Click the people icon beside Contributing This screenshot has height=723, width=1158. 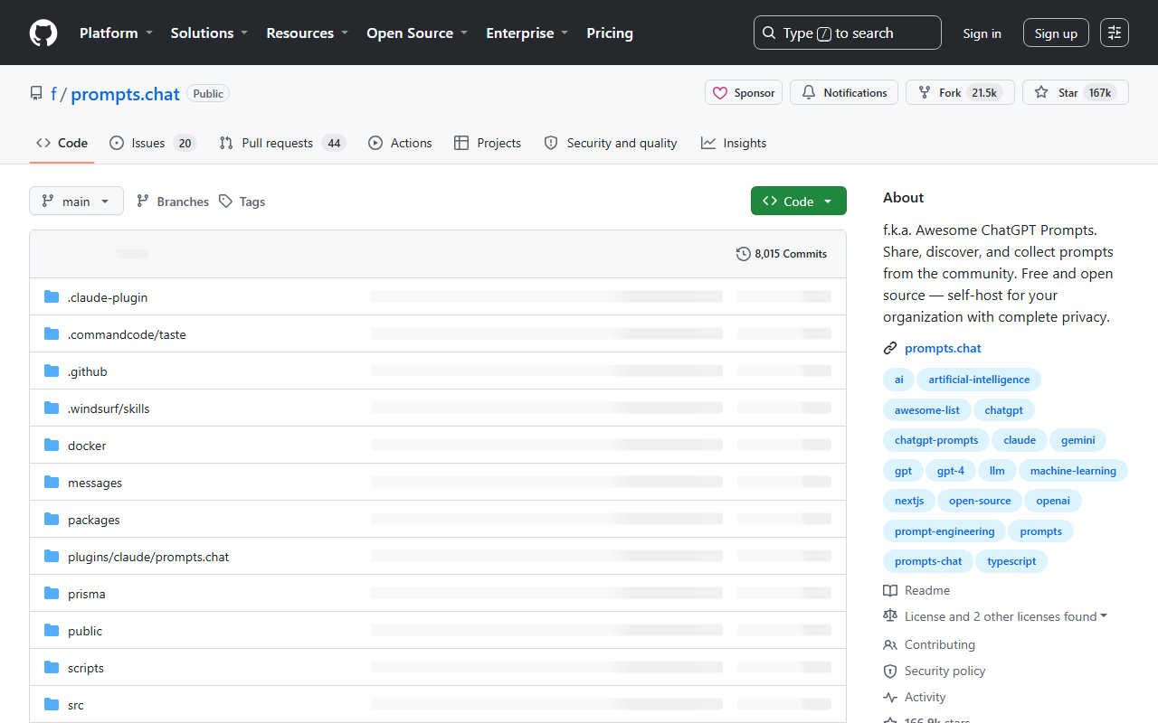pyautogui.click(x=890, y=645)
